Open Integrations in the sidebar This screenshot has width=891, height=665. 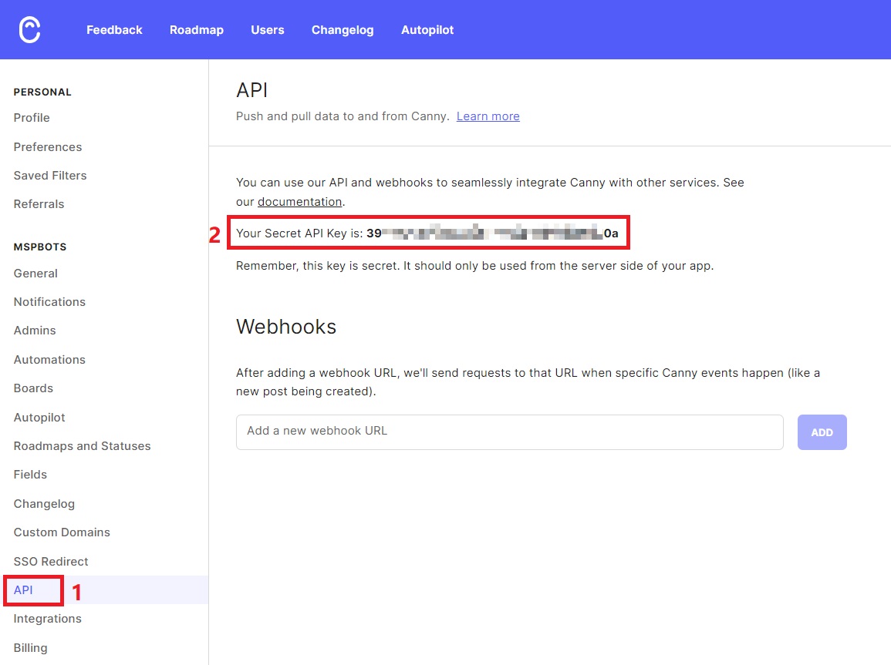point(47,619)
